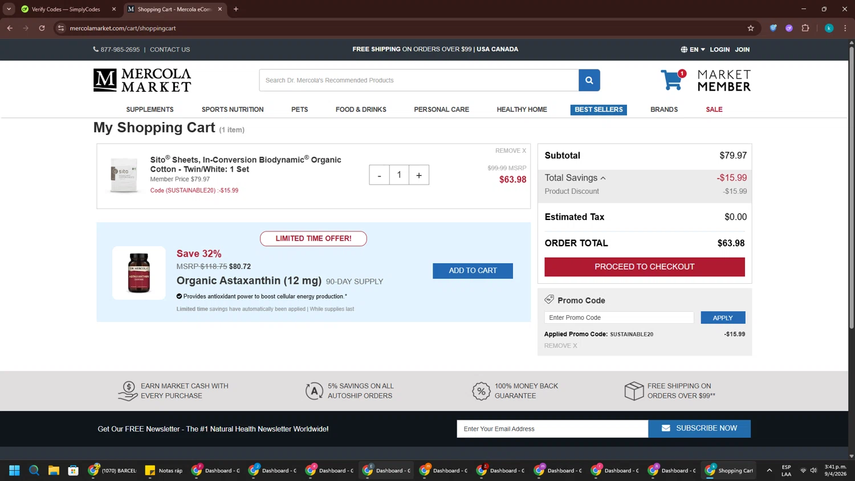Open the Sito Sheets product title link
This screenshot has width=855, height=481.
[246, 164]
